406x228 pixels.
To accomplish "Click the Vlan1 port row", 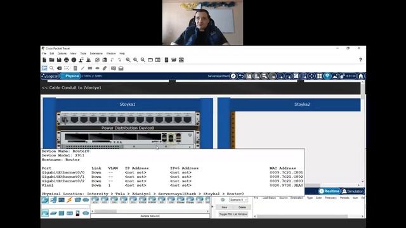I will coord(173,186).
